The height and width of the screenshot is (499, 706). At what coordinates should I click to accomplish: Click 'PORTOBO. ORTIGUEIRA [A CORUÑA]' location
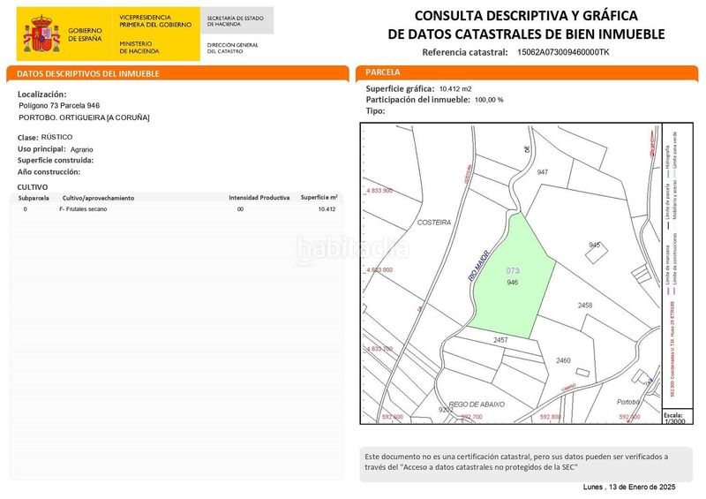[x=84, y=117]
